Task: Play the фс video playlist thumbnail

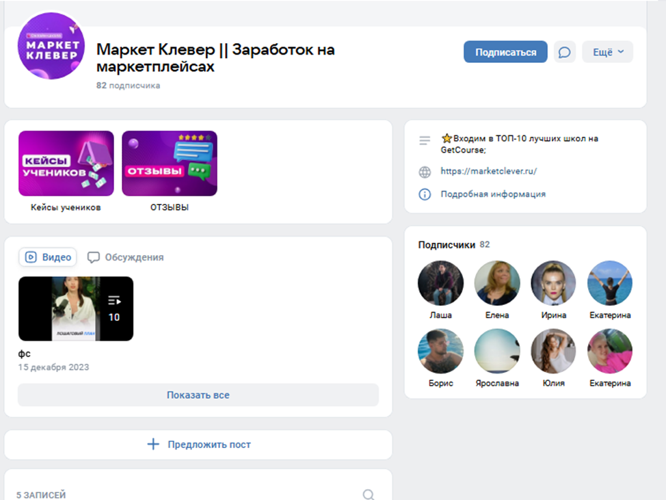Action: (x=76, y=308)
